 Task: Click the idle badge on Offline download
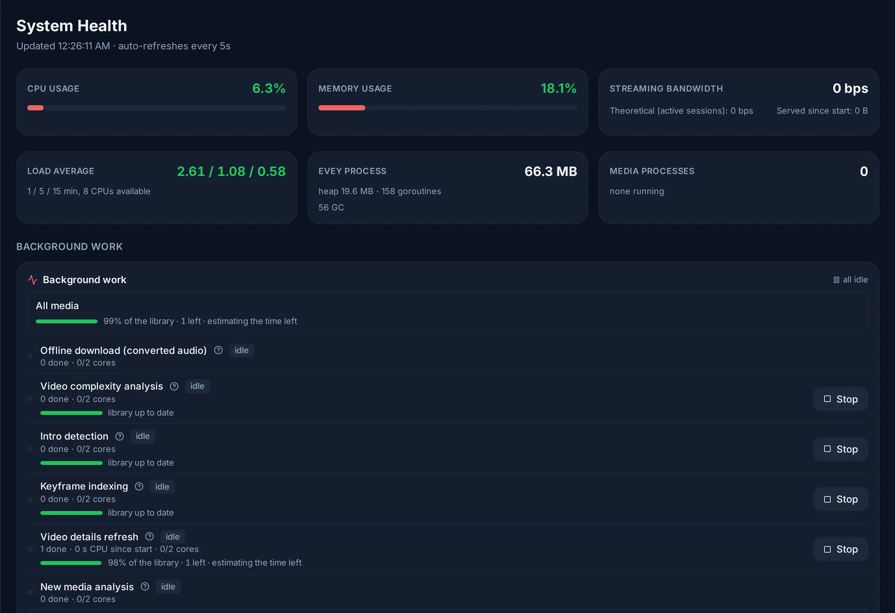coord(241,350)
